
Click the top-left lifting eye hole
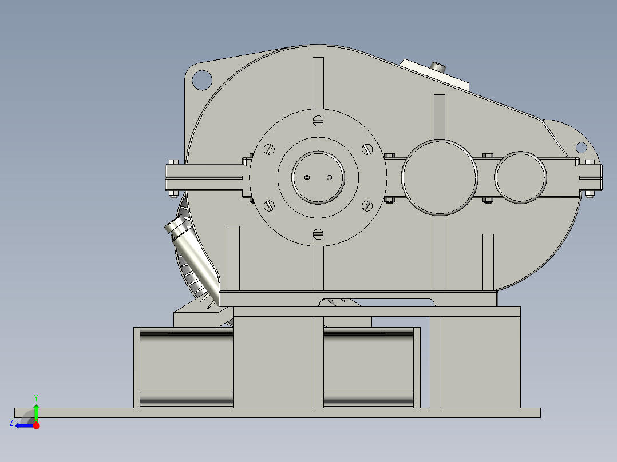point(203,80)
